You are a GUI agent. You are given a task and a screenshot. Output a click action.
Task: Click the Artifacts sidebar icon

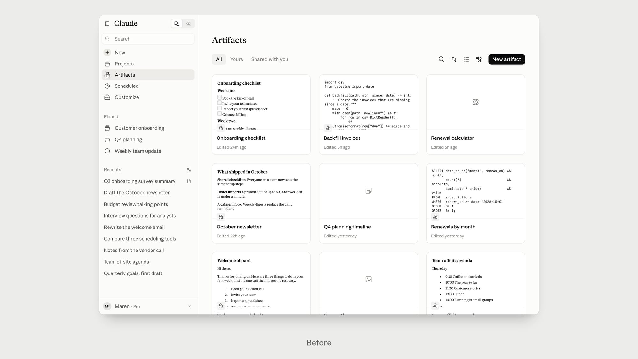tap(107, 75)
